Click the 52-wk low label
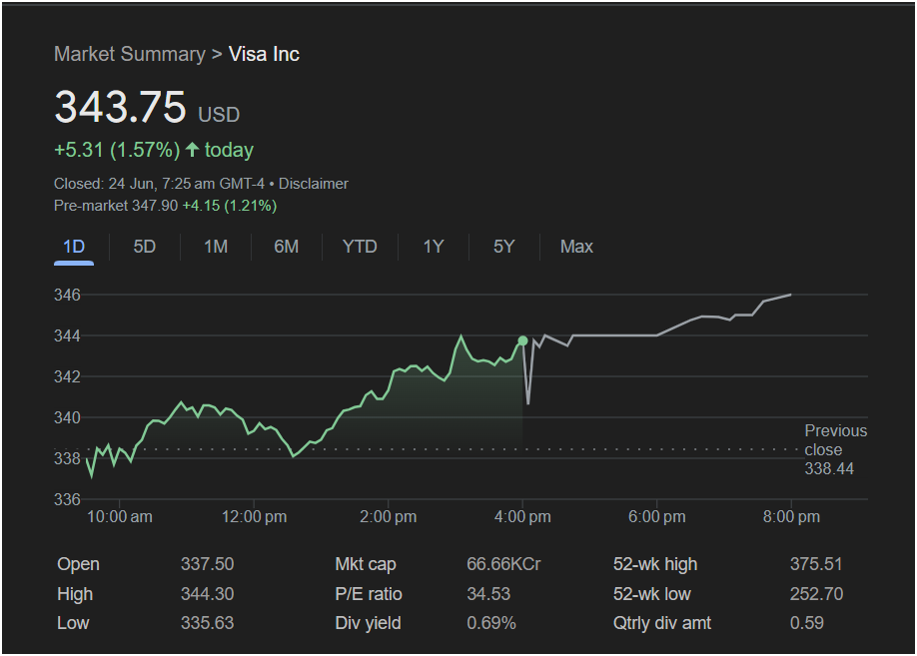The width and height of the screenshot is (917, 656). (x=652, y=594)
